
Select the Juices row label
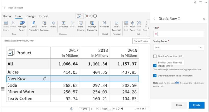[x=13, y=72]
